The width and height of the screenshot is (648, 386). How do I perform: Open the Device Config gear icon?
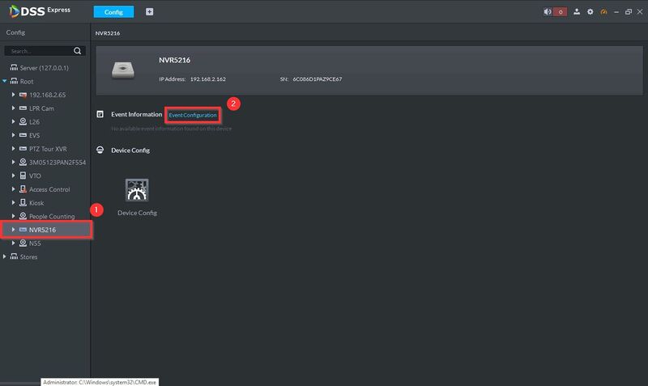click(137, 190)
